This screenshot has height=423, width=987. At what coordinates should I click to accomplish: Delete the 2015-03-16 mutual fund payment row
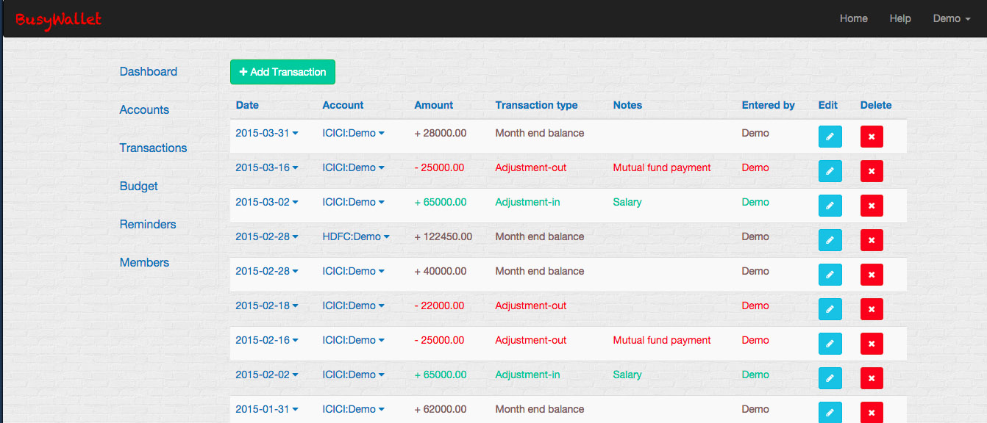click(872, 171)
